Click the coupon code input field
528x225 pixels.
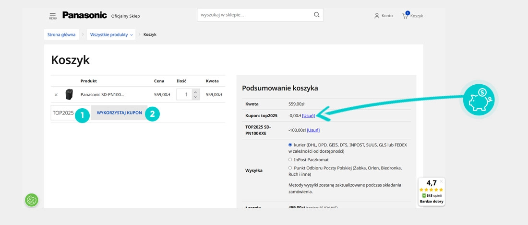coord(63,113)
